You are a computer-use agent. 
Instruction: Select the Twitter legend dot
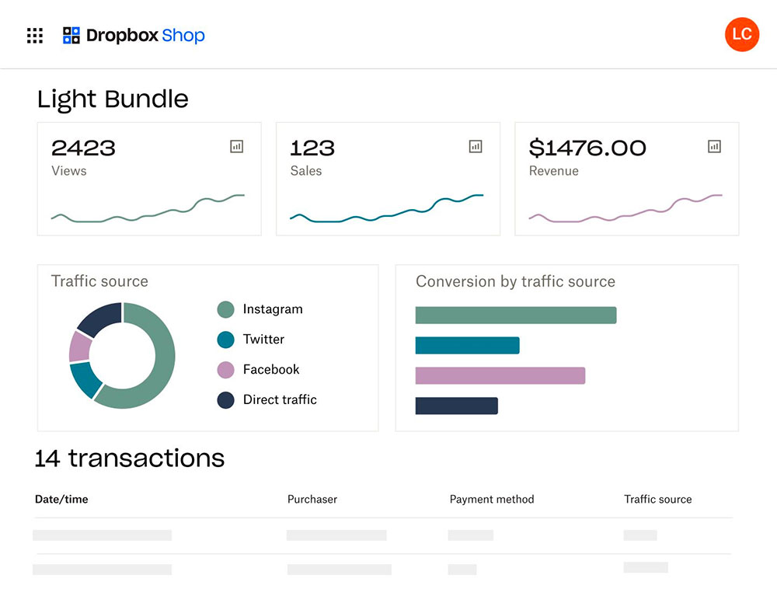226,340
